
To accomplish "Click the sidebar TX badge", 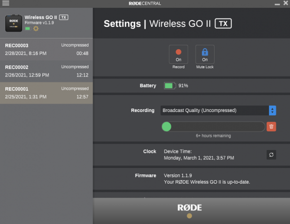I will click(x=64, y=18).
